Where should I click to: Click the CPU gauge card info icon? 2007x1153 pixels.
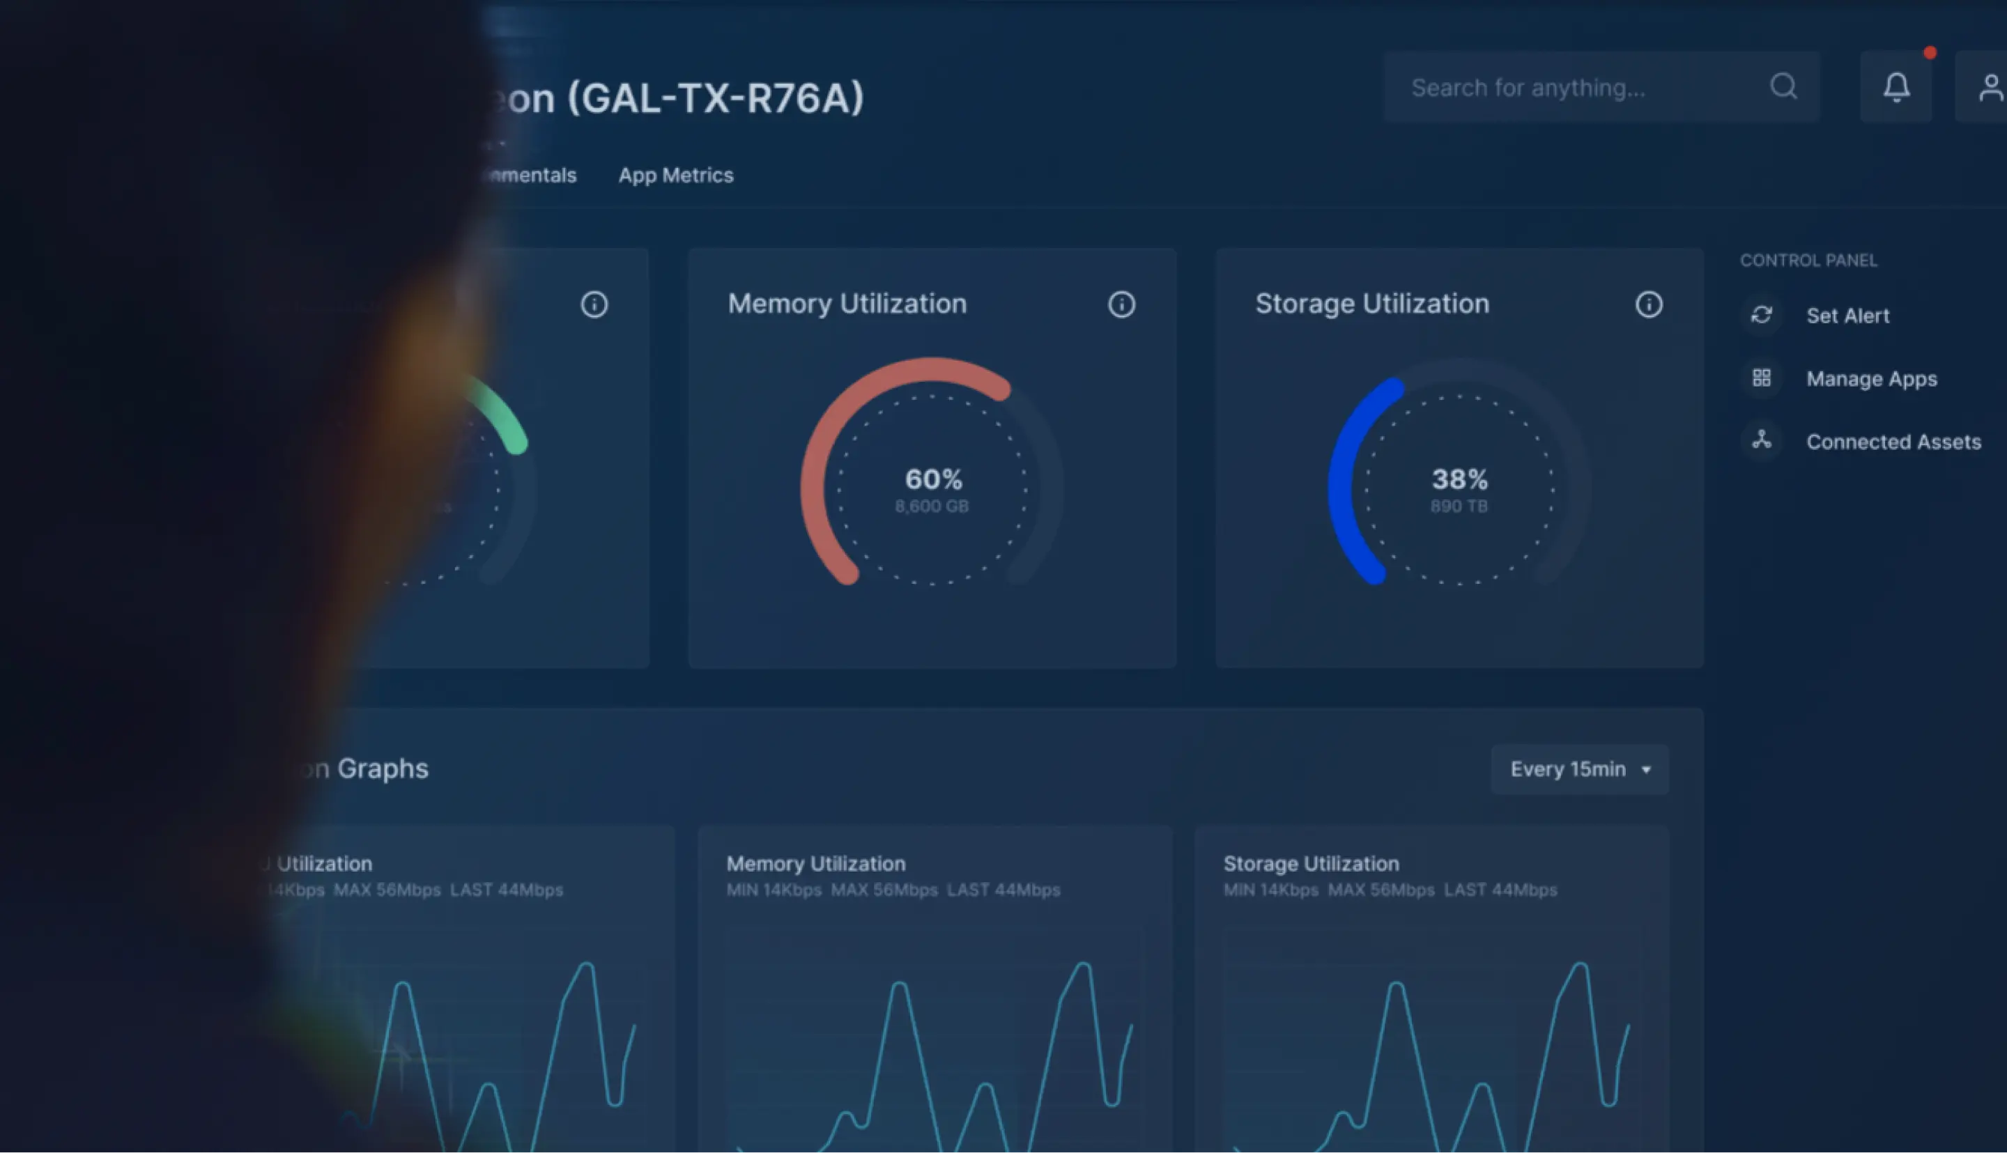tap(595, 304)
